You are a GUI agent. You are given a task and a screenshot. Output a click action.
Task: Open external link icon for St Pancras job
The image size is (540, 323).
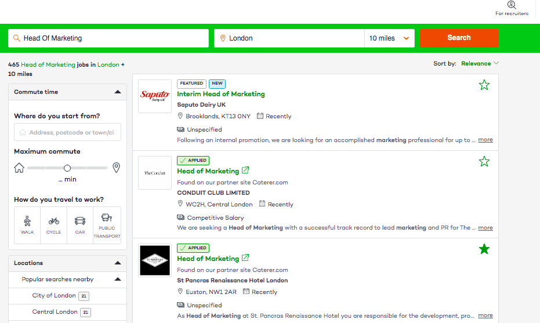coord(245,257)
